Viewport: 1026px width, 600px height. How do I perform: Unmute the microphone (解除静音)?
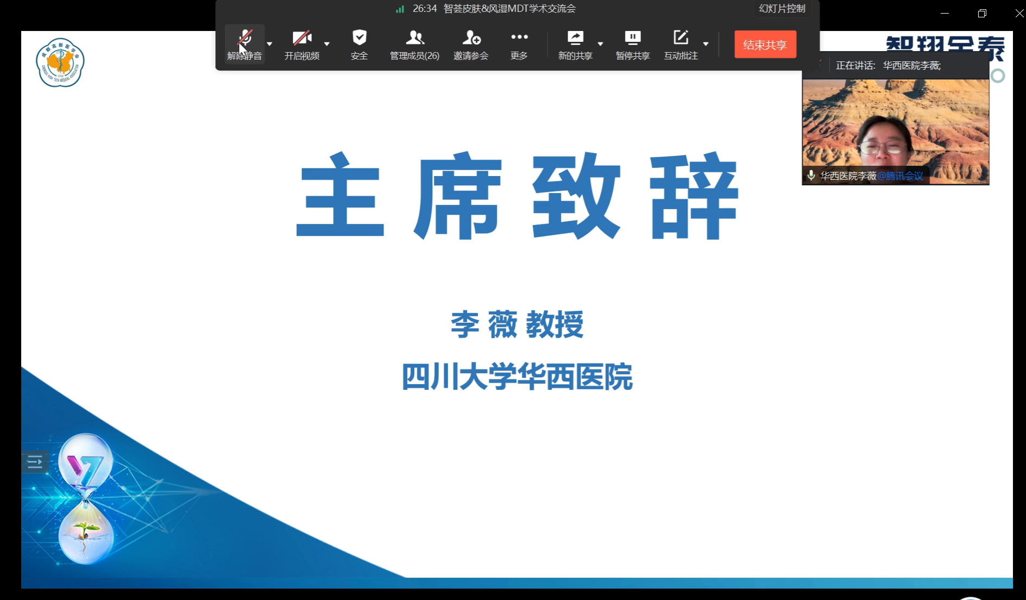tap(244, 44)
